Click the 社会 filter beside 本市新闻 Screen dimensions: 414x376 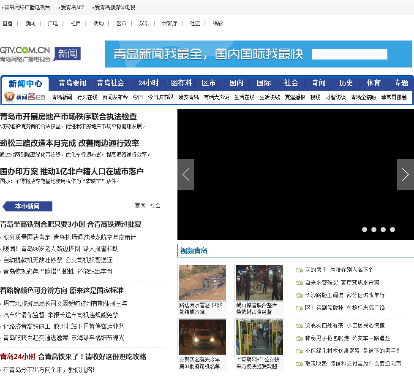(155, 206)
